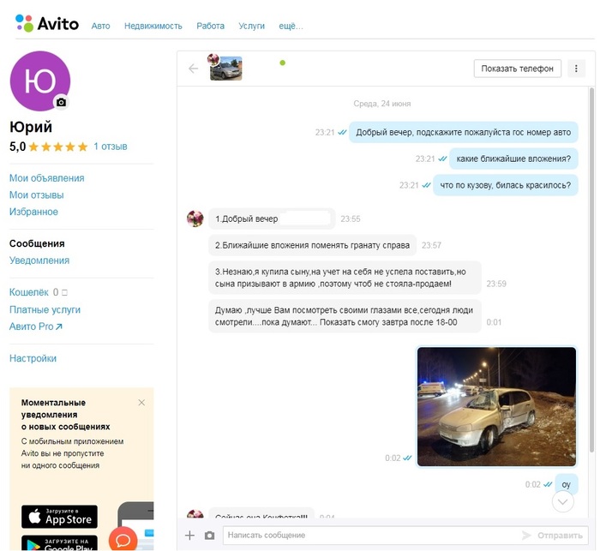Image resolution: width=600 pixels, height=551 pixels.
Task: Click the Avito logo
Action: pyautogui.click(x=47, y=24)
